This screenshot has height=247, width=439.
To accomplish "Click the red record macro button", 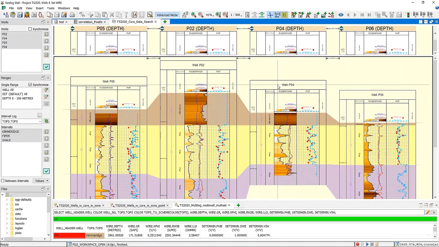I will [x=357, y=244].
